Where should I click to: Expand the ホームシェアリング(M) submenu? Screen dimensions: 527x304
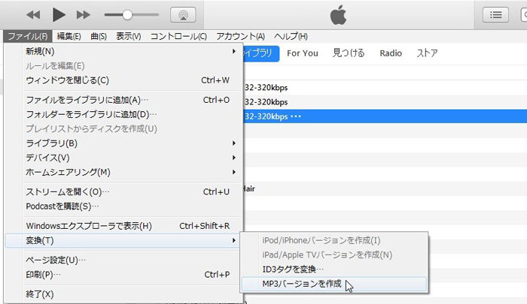coord(123,172)
